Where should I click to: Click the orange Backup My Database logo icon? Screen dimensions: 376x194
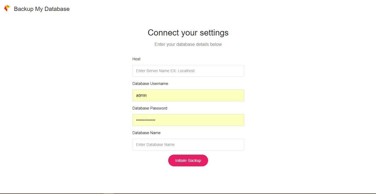(7, 9)
